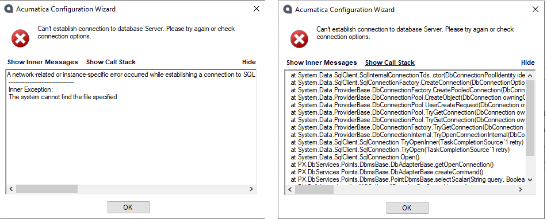Click the red error icon in left dialog
Viewport: 547px width, 219px height.
pyautogui.click(x=21, y=38)
